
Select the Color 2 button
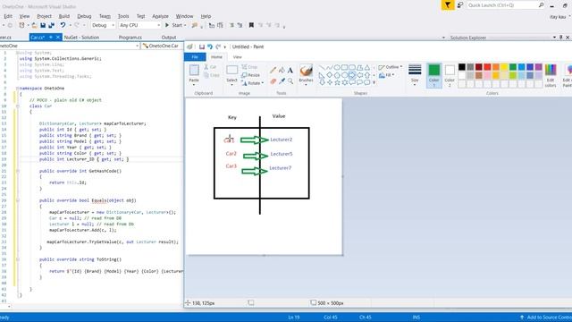tap(450, 75)
